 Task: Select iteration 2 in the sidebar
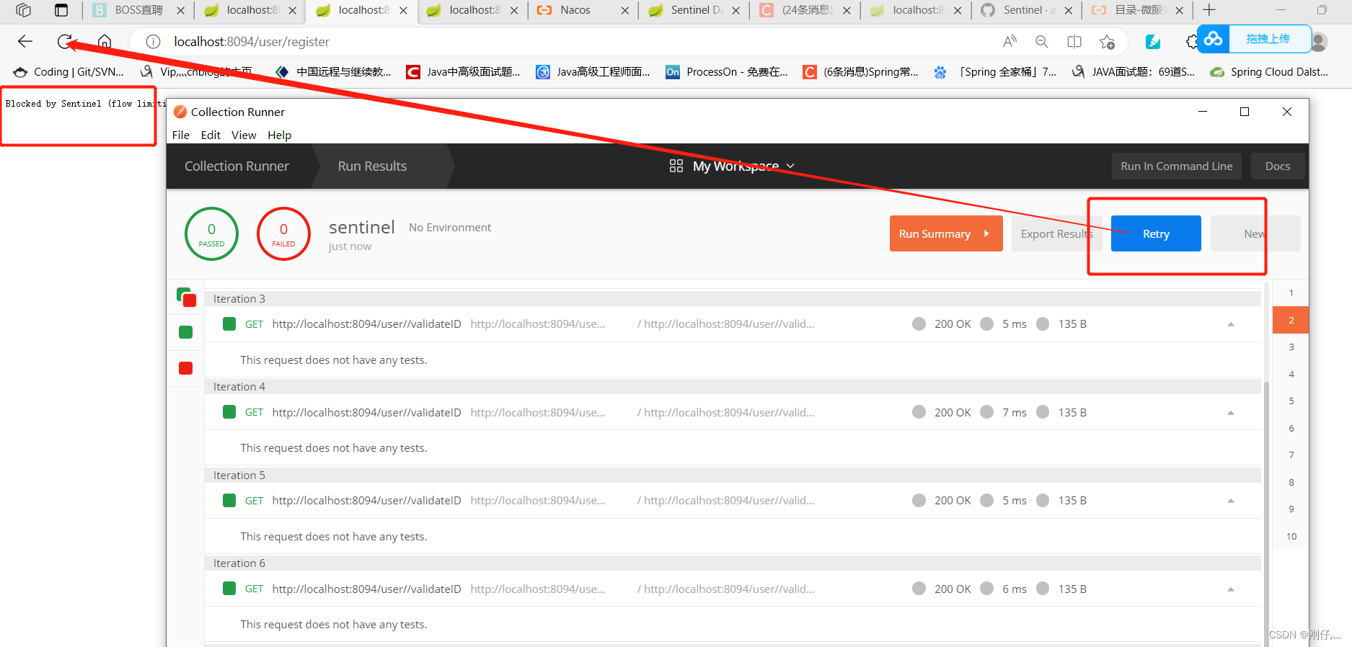tap(1291, 320)
